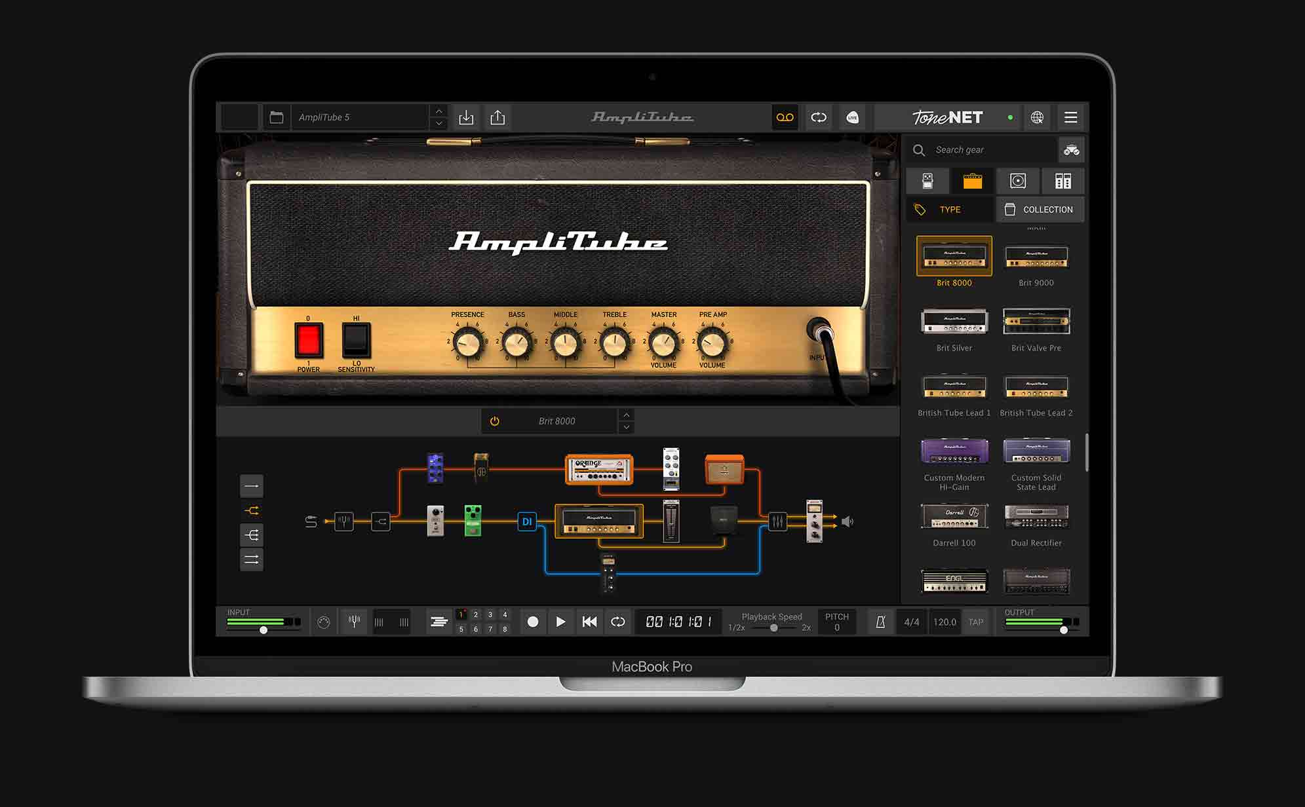Screen dimensions: 1305x807
Task: Filter gear by COLLECTION
Action: click(1040, 210)
